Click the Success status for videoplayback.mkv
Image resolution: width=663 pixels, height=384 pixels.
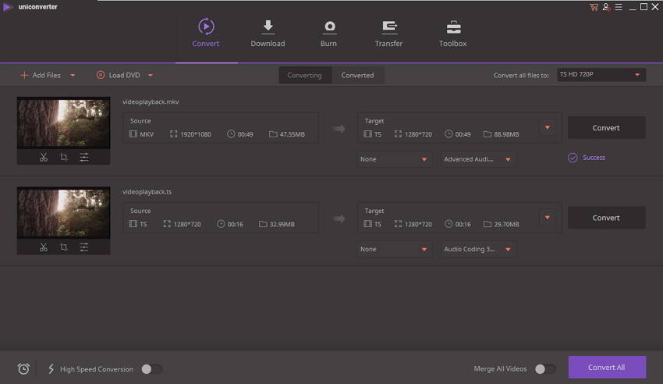point(587,158)
